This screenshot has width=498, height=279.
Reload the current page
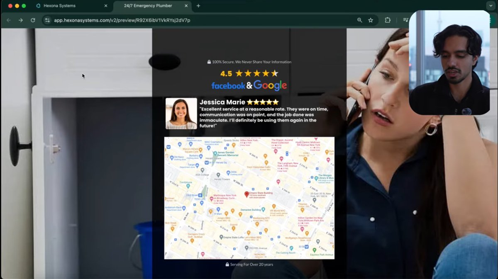coord(33,20)
